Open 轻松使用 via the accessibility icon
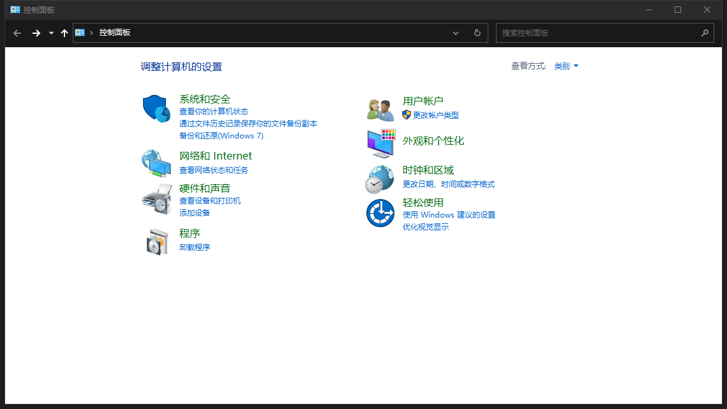This screenshot has height=409, width=727. pos(380,213)
